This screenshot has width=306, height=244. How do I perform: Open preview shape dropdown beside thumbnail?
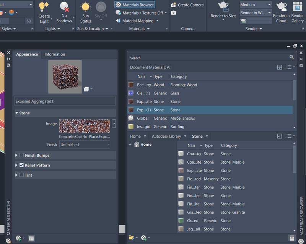tap(88, 89)
